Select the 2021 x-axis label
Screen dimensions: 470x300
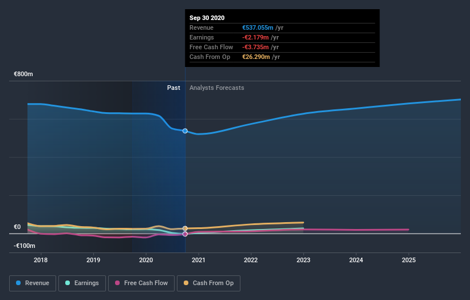click(199, 260)
